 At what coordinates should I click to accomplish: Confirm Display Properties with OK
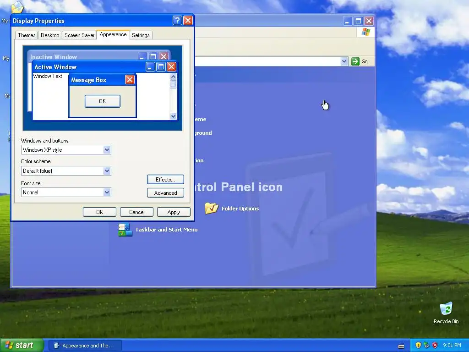(x=99, y=212)
